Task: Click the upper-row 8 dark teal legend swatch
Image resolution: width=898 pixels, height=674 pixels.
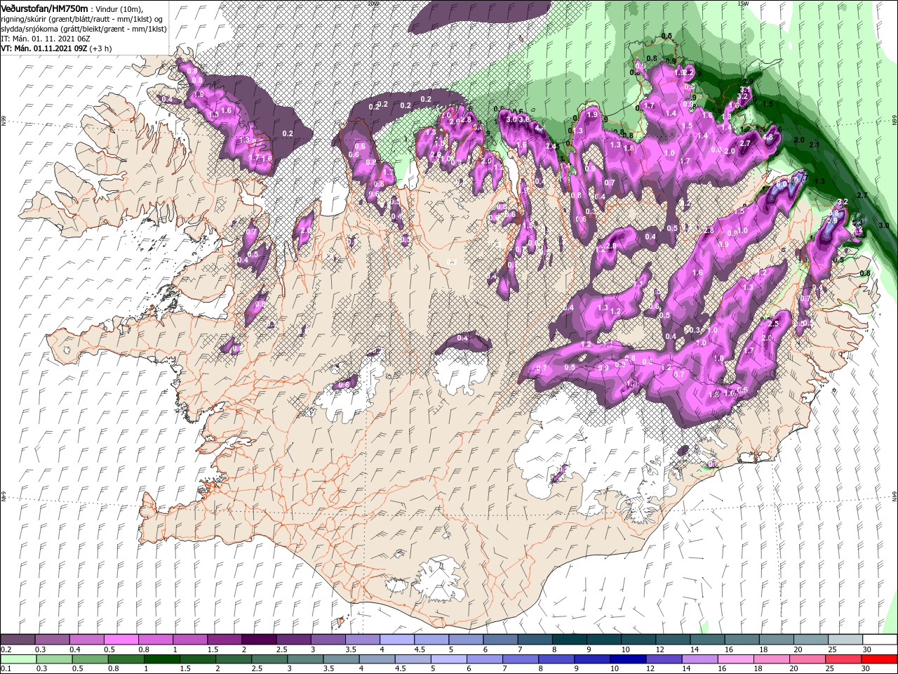Action: pyautogui.click(x=569, y=639)
